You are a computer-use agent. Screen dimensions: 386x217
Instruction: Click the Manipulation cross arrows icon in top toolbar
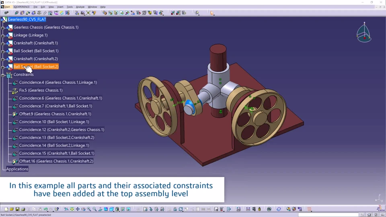coord(88,13)
